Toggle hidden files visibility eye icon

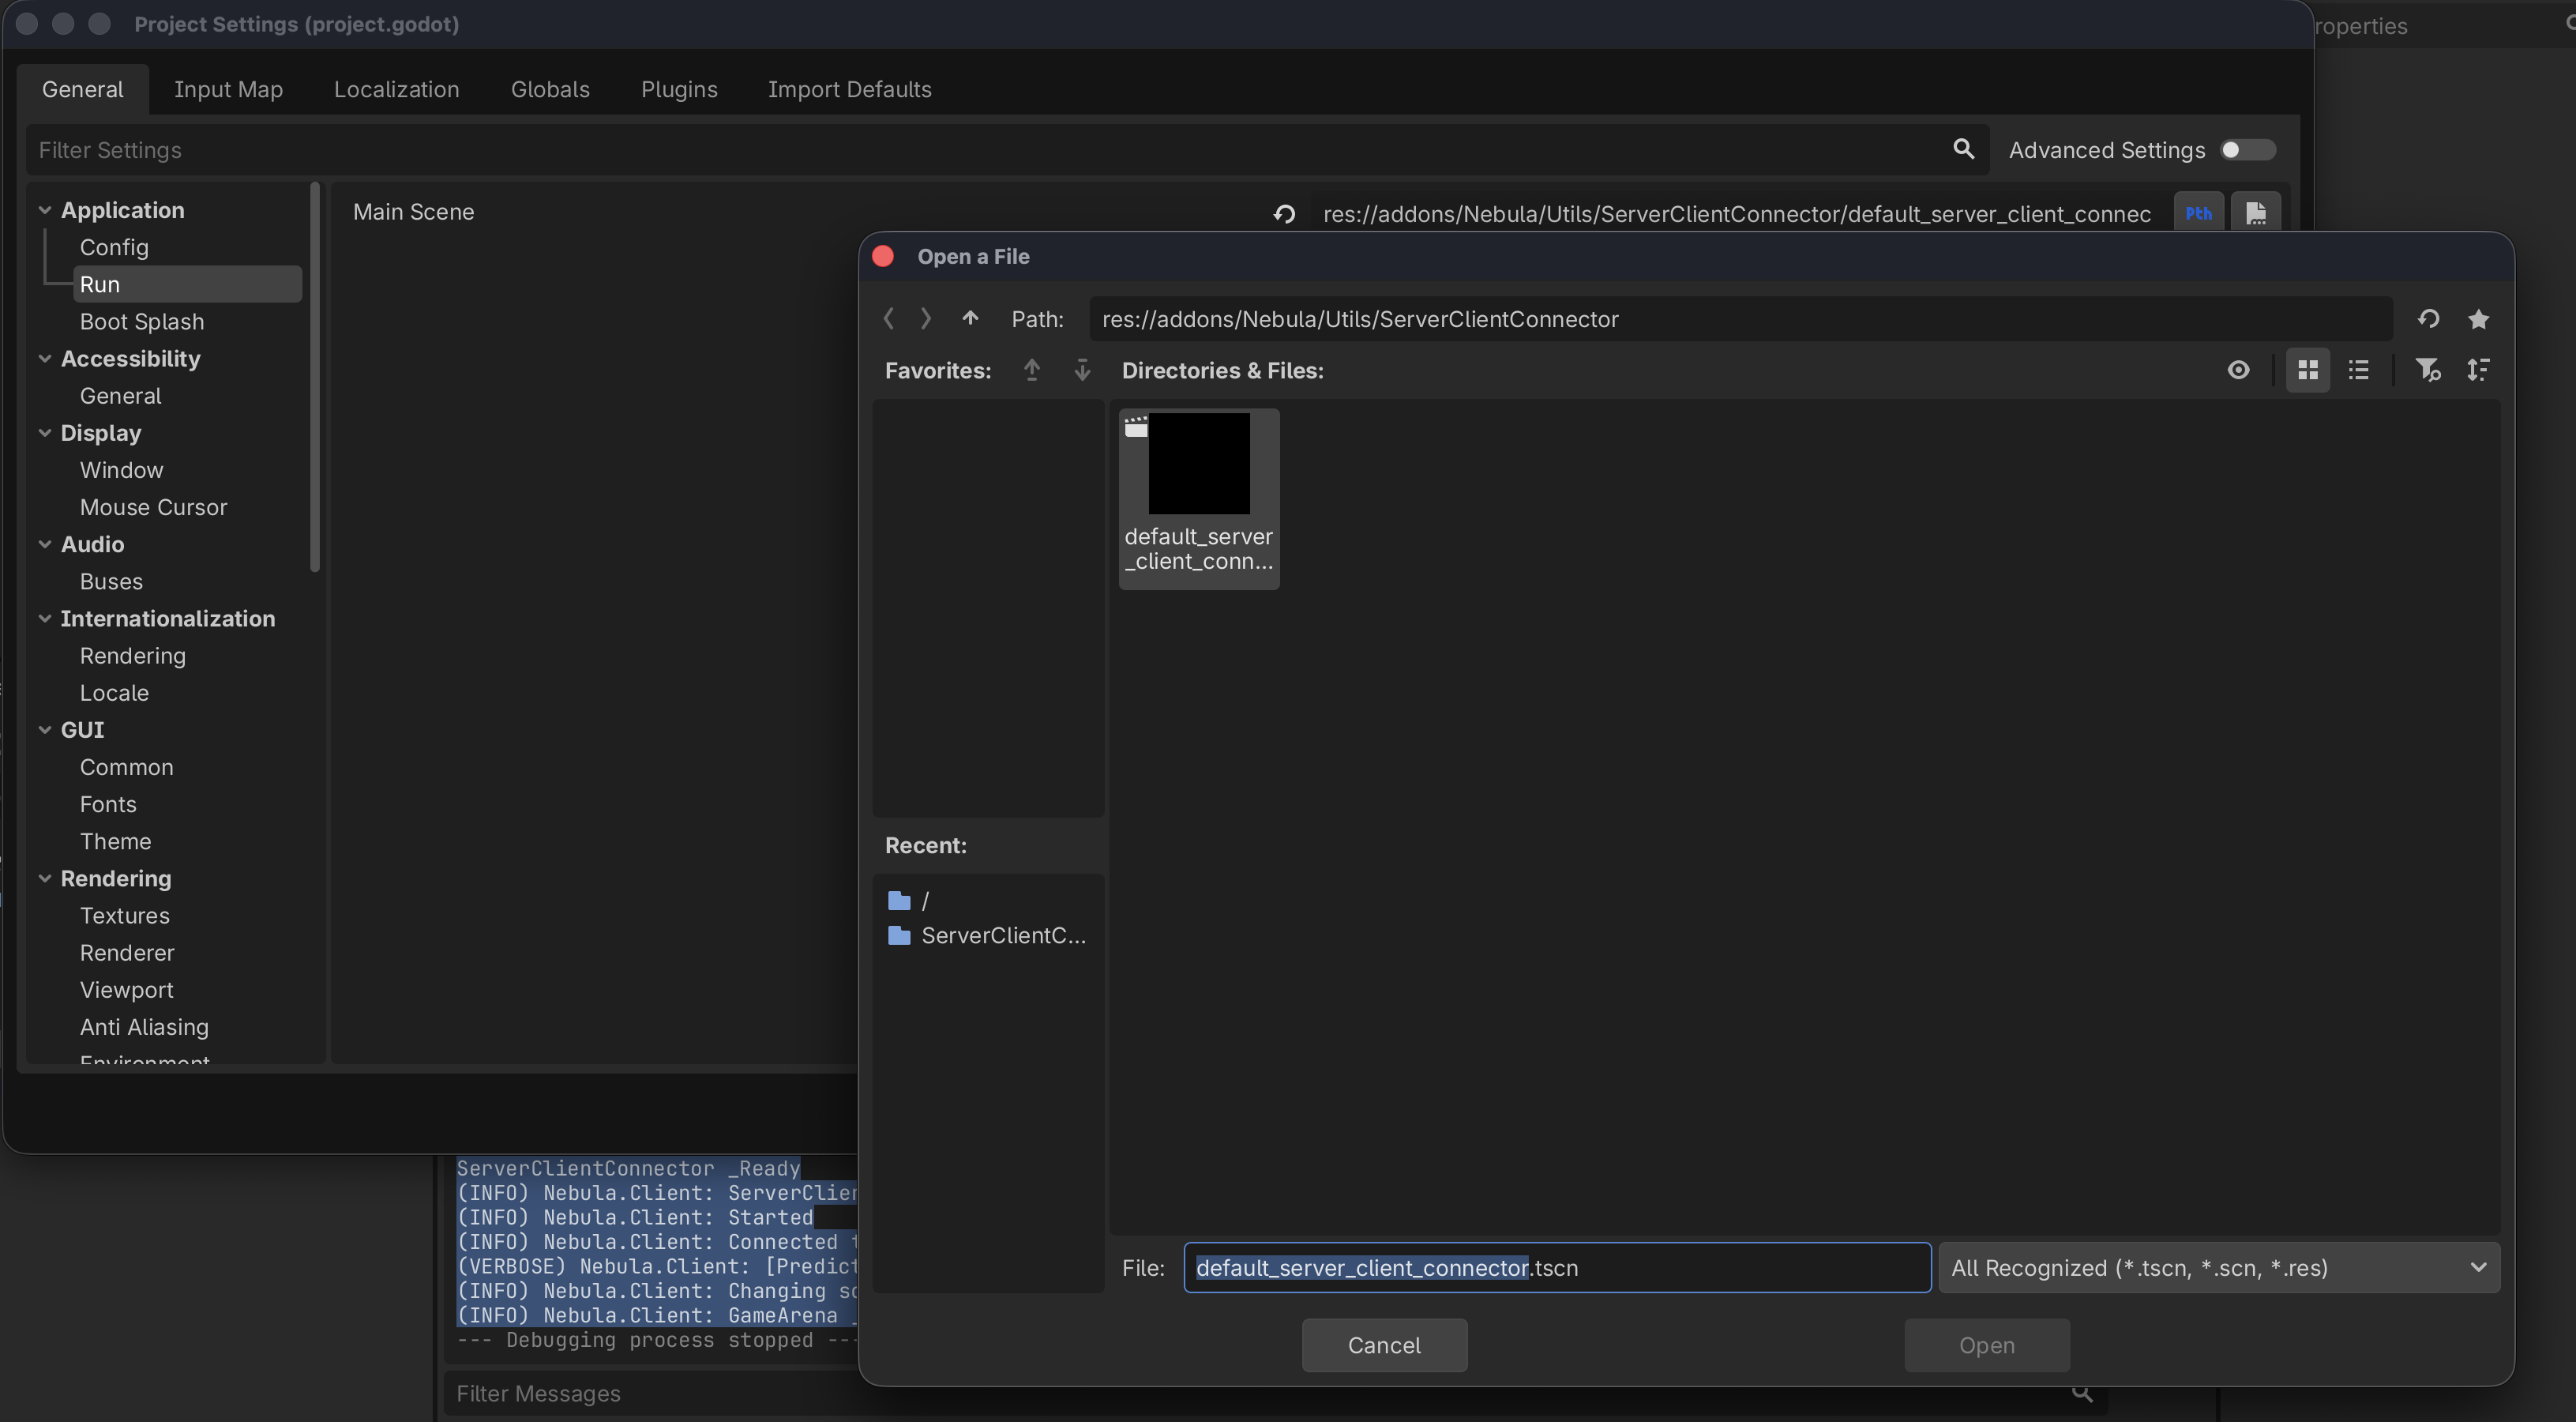[2238, 371]
